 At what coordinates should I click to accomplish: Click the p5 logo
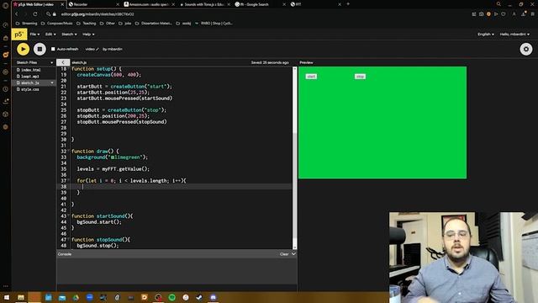pos(18,35)
